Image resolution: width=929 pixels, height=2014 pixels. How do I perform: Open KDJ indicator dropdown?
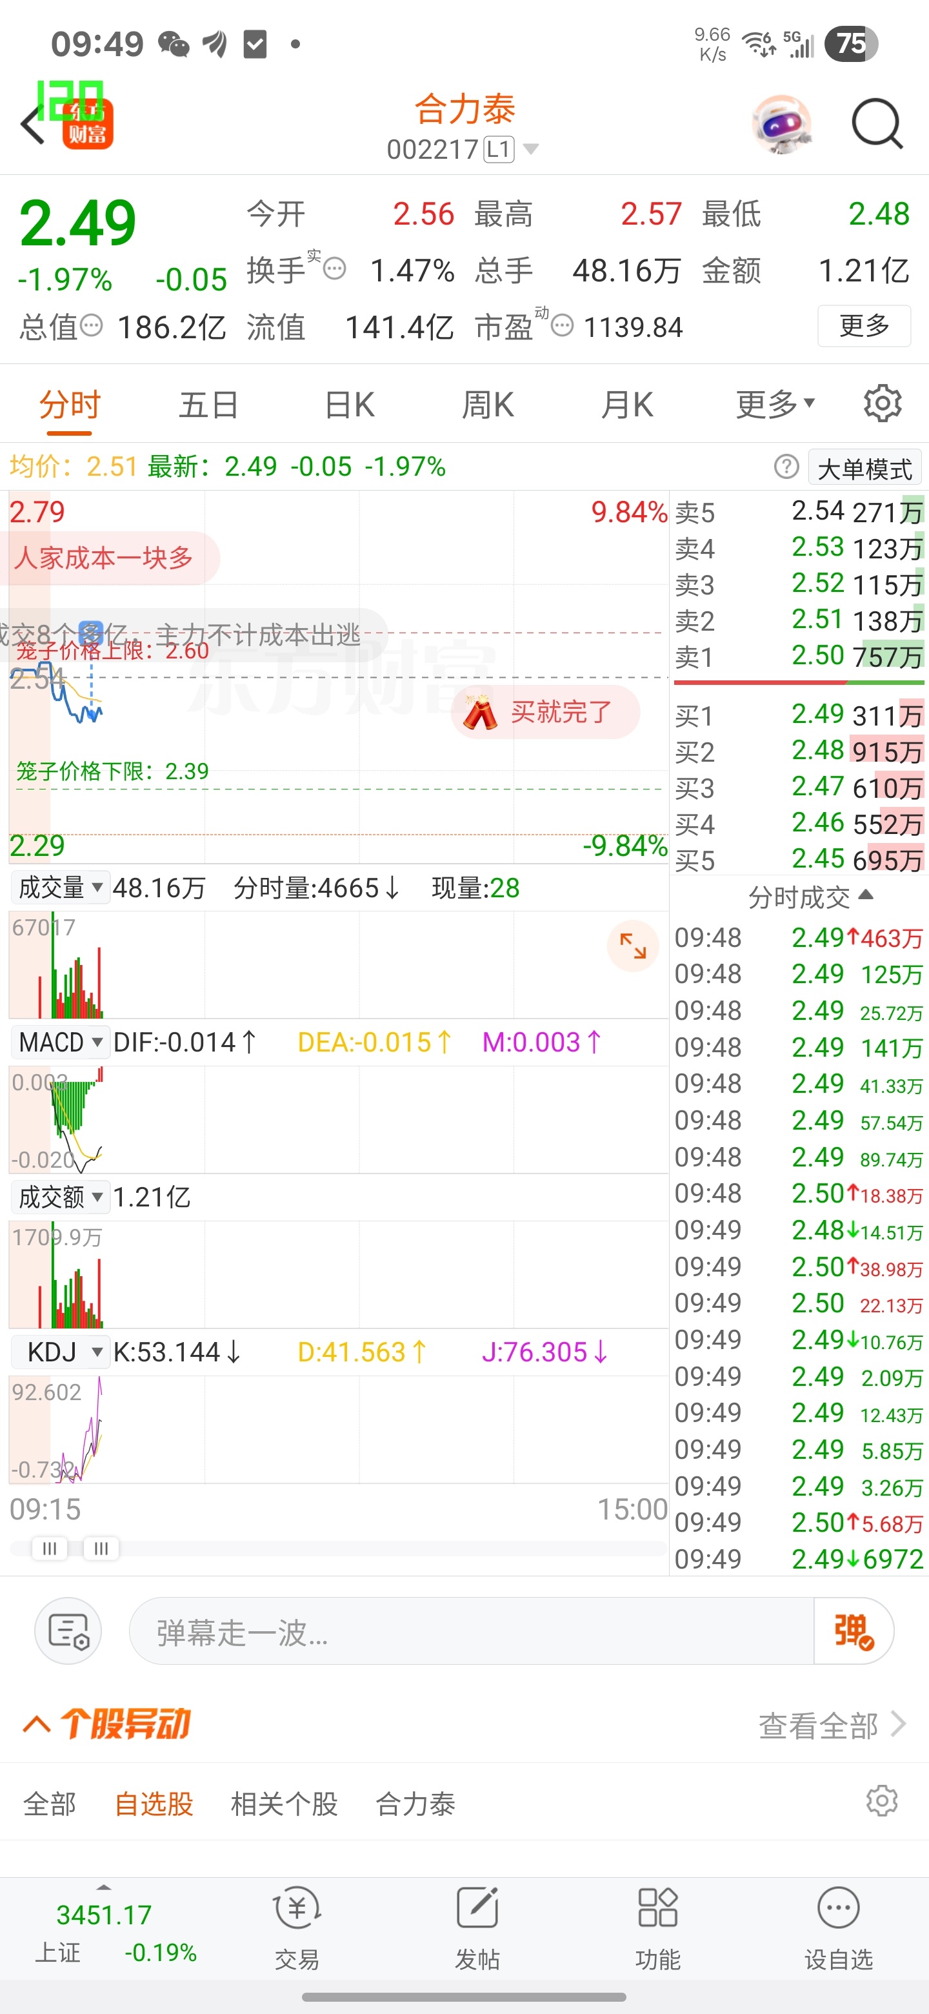pyautogui.click(x=59, y=1352)
